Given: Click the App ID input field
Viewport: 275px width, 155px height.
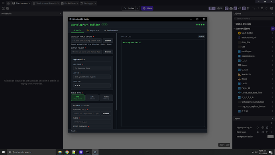Looking at the screenshot, I should [92, 77].
